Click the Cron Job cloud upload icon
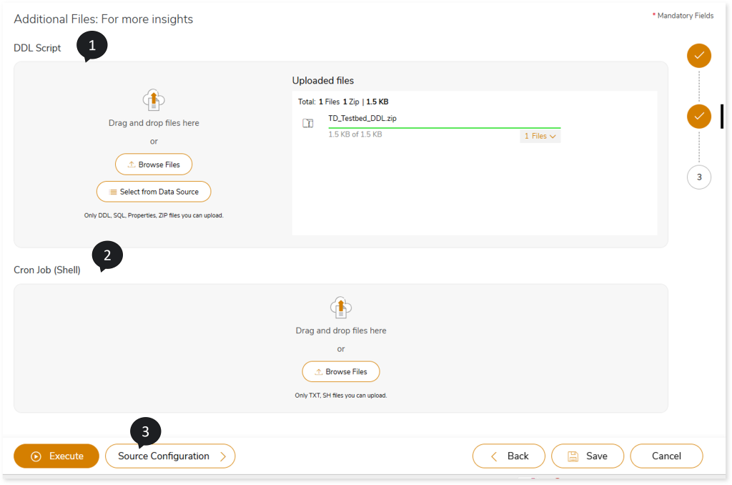732x485 pixels. tap(341, 308)
